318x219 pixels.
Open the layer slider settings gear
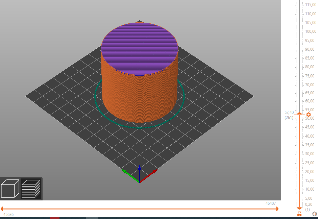click(315, 214)
